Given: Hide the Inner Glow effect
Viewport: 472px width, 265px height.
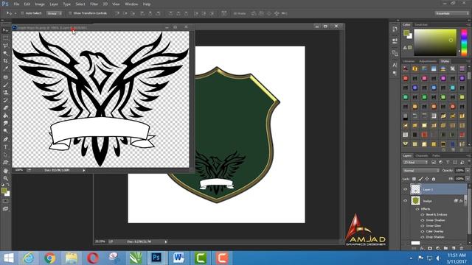Looking at the screenshot, I should pos(423,226).
